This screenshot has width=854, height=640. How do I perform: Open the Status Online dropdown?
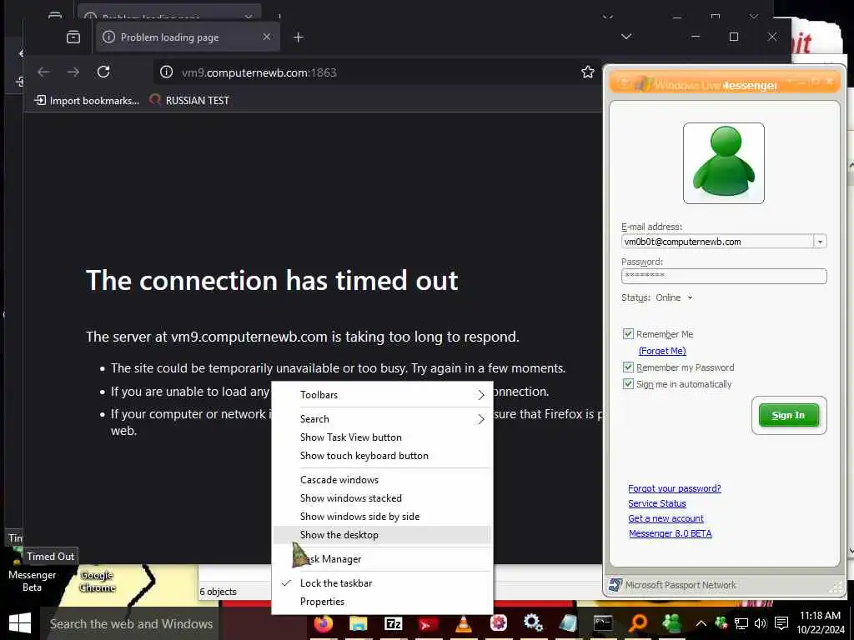click(674, 297)
